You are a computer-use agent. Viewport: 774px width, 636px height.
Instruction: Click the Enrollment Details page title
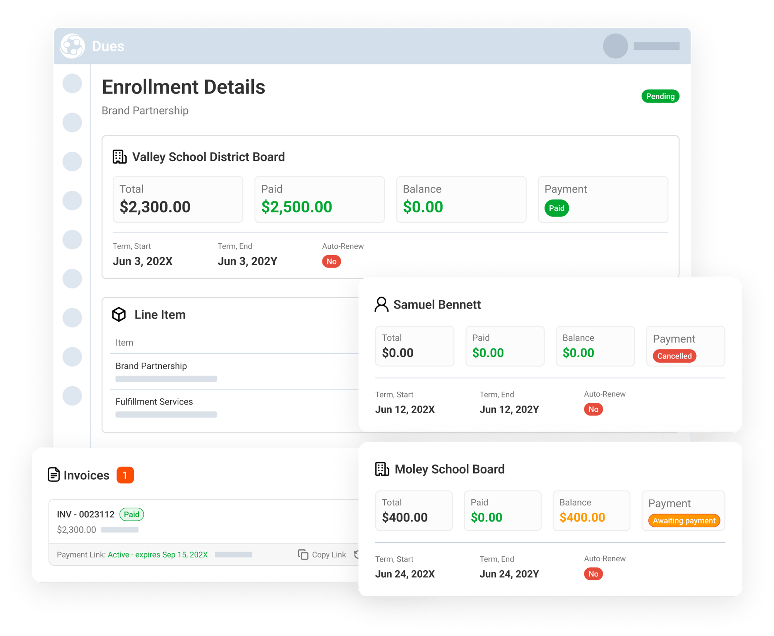click(x=183, y=87)
